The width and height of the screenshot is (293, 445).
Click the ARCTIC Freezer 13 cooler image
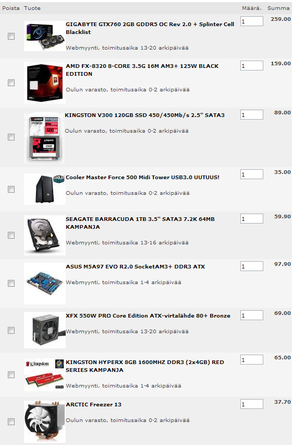[45, 421]
